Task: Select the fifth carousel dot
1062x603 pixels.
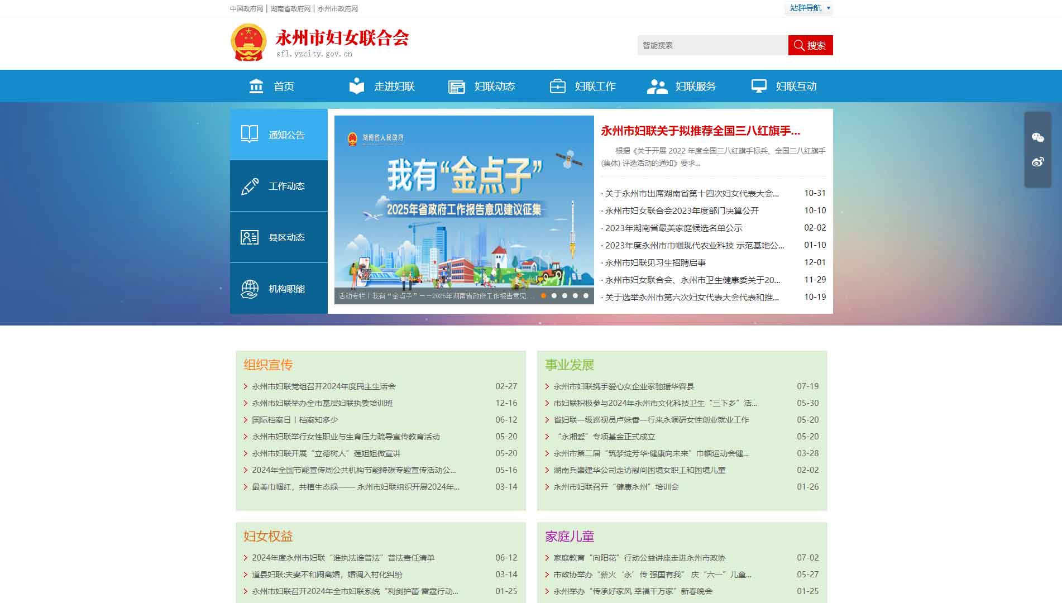Action: point(586,296)
